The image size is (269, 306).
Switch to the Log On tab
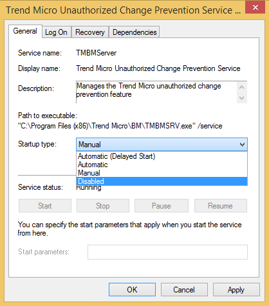56,32
